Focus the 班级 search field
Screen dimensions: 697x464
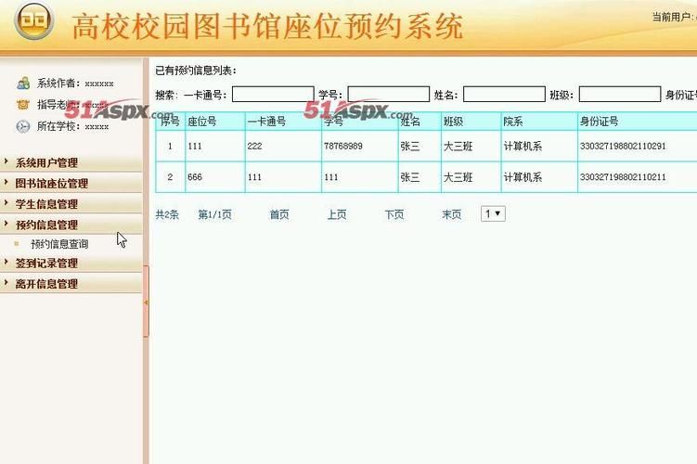pos(620,95)
